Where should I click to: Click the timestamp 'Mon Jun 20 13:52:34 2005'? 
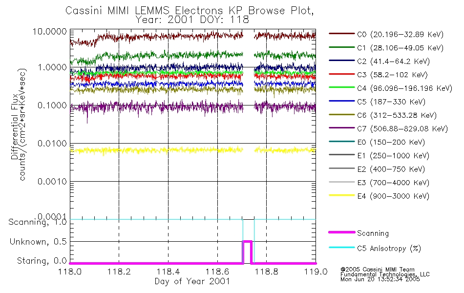click(x=380, y=279)
